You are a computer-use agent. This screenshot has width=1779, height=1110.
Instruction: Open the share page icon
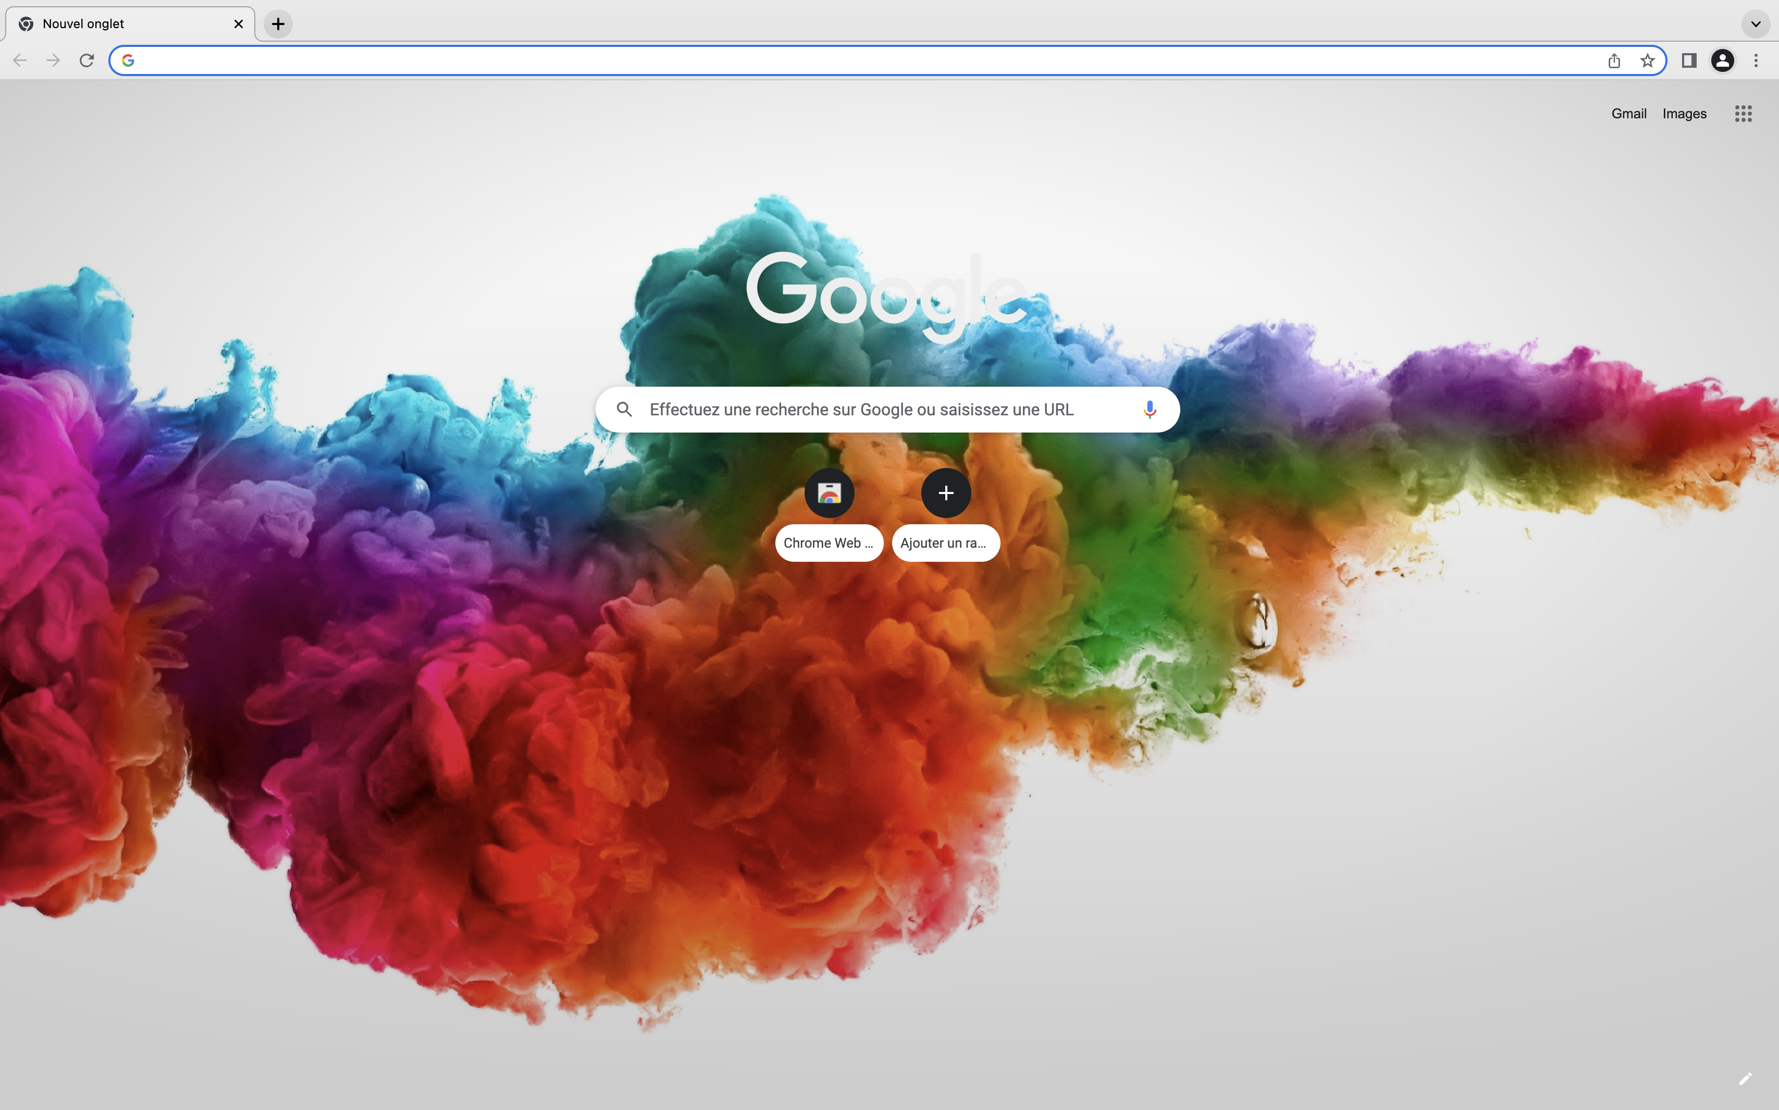pos(1614,60)
